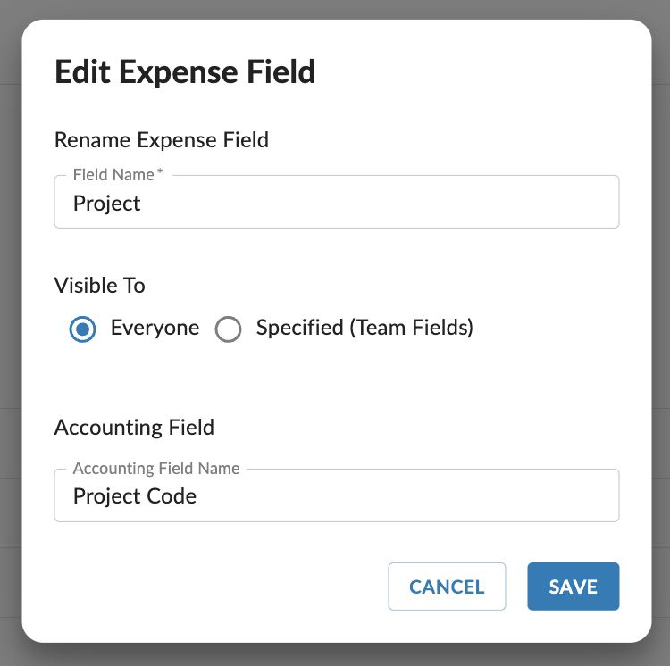The image size is (670, 666).
Task: Click the Accounting Field Name floating label
Action: click(156, 469)
